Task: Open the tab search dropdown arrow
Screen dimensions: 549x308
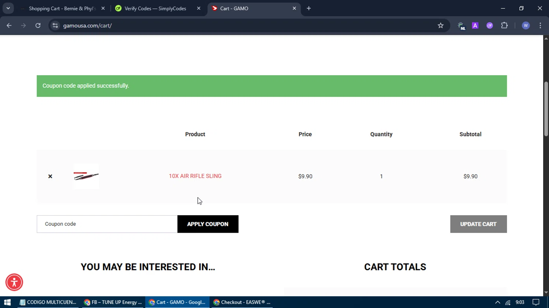Action: (8, 8)
